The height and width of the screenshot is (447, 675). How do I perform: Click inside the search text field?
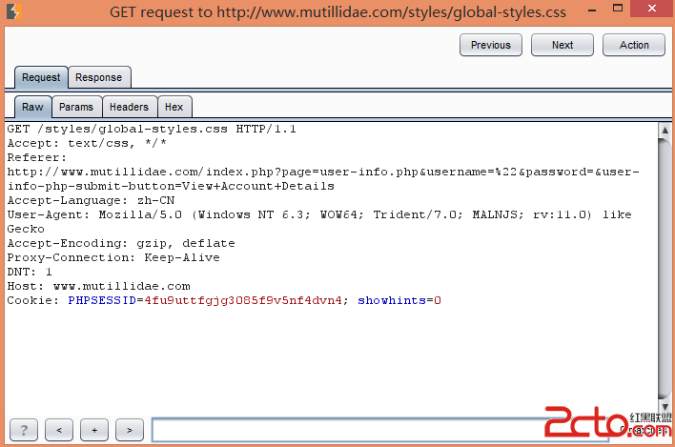pyautogui.click(x=380, y=430)
